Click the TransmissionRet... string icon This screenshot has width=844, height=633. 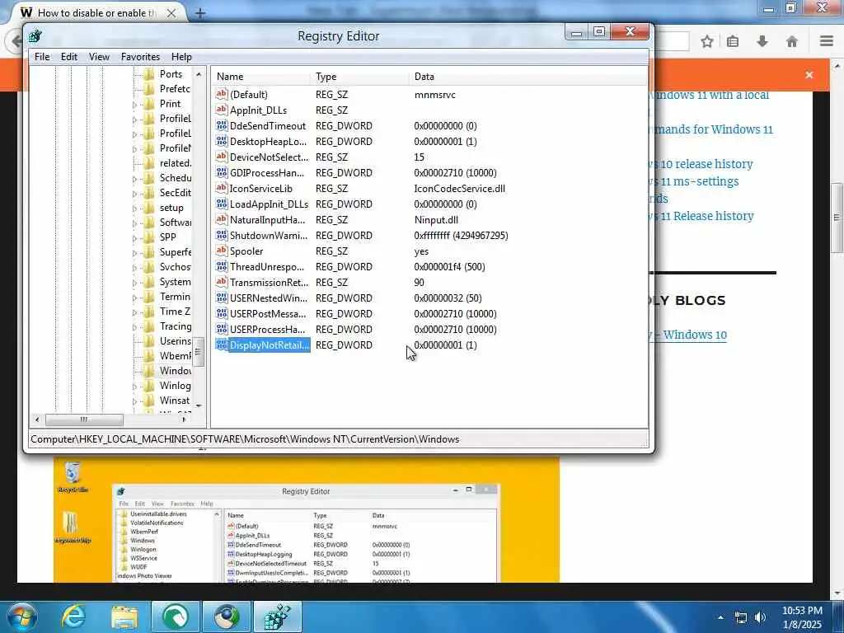coord(221,282)
